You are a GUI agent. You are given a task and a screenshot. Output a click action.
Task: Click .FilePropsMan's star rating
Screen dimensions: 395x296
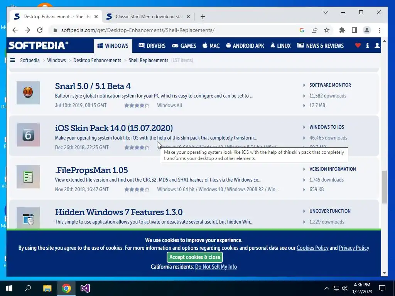[137, 190]
